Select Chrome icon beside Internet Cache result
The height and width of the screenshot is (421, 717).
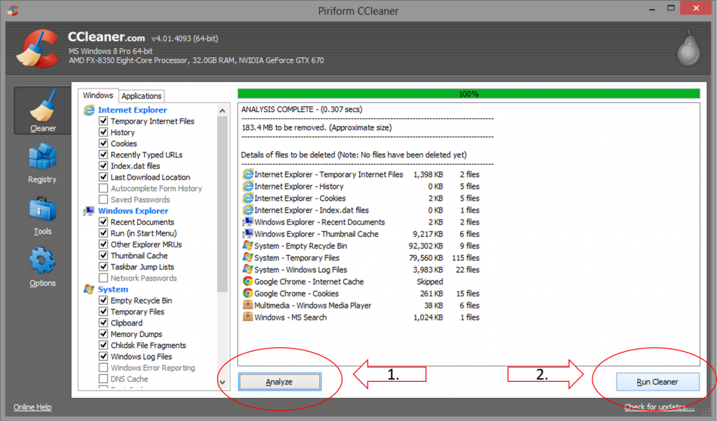click(x=247, y=281)
